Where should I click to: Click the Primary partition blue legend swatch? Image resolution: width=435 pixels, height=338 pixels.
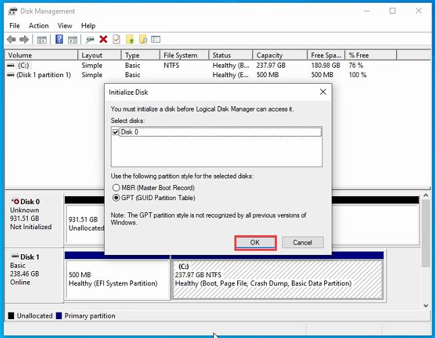59,316
